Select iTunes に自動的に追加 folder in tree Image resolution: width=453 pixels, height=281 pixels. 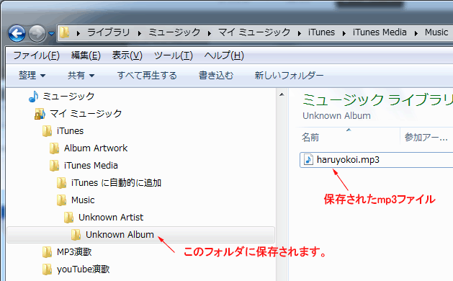[x=116, y=183]
